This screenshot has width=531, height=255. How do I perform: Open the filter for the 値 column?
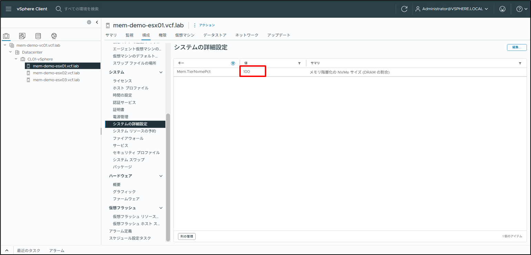[299, 63]
